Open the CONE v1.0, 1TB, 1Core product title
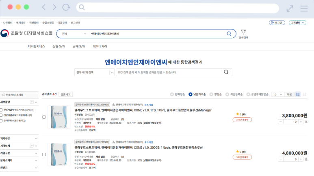This screenshot has width=314, height=176. [143, 110]
